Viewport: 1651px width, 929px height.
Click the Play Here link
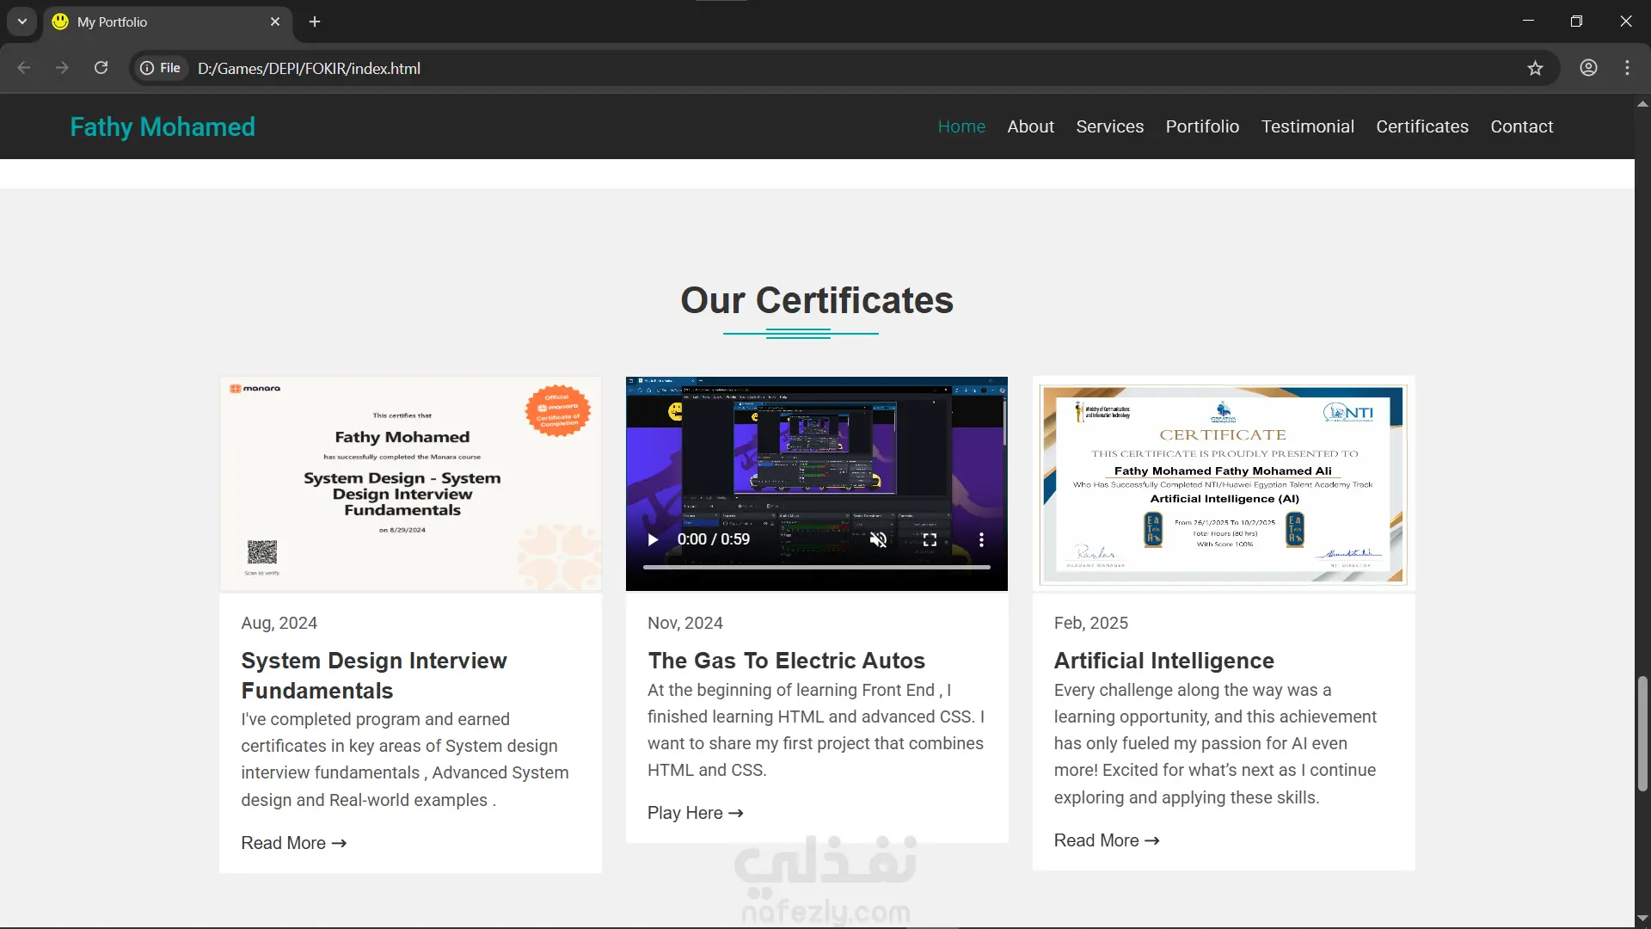pos(695,813)
